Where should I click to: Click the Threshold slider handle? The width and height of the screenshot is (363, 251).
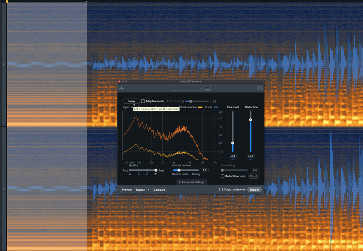233,143
